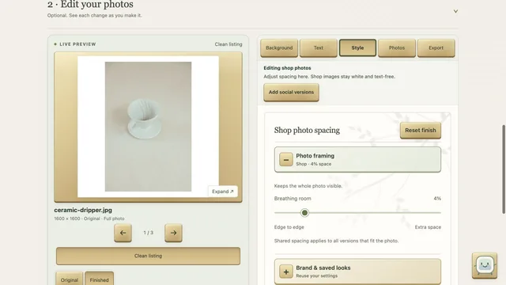Click the wide Clean listing button
Screen dimensions: 506x285
[148, 256]
